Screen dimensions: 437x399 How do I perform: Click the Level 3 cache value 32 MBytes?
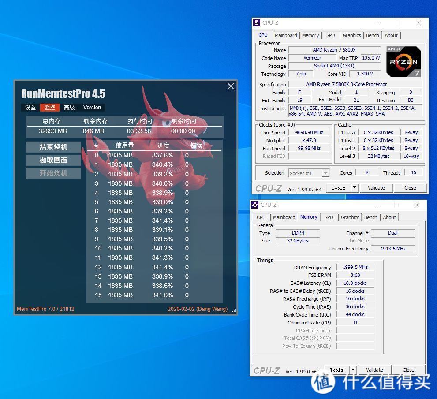(378, 156)
